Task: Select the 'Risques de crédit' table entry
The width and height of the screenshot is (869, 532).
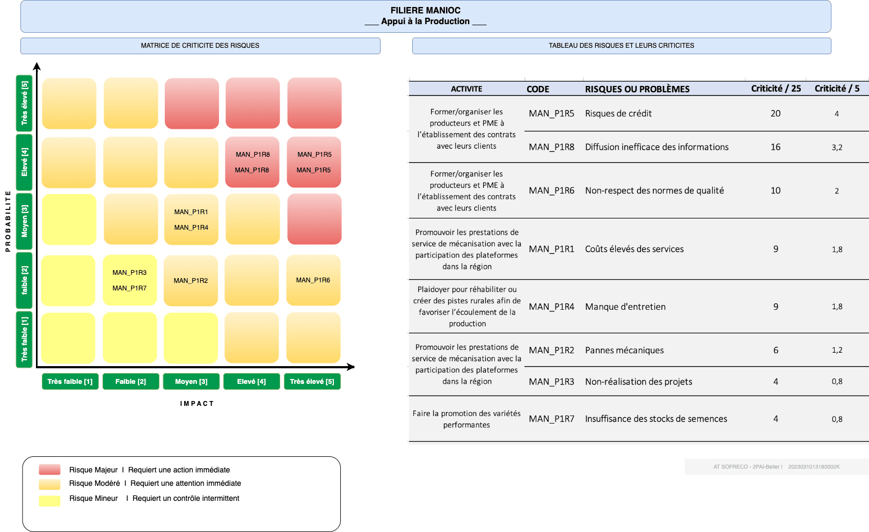Action: (618, 114)
